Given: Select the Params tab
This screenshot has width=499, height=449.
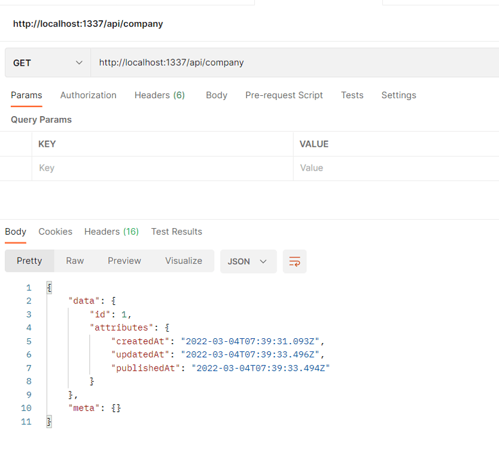Looking at the screenshot, I should pos(26,95).
